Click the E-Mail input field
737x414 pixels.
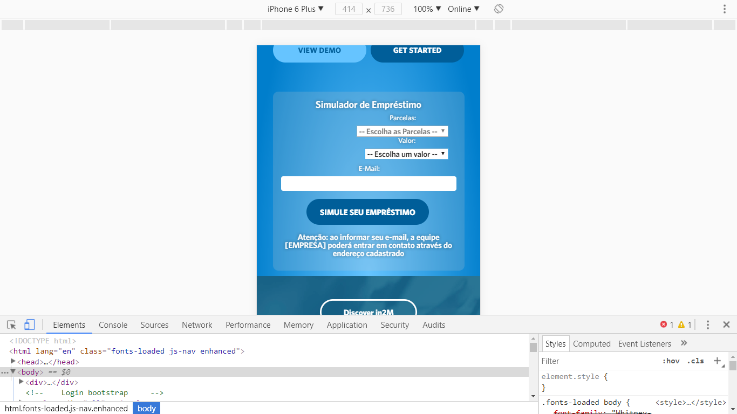[368, 183]
